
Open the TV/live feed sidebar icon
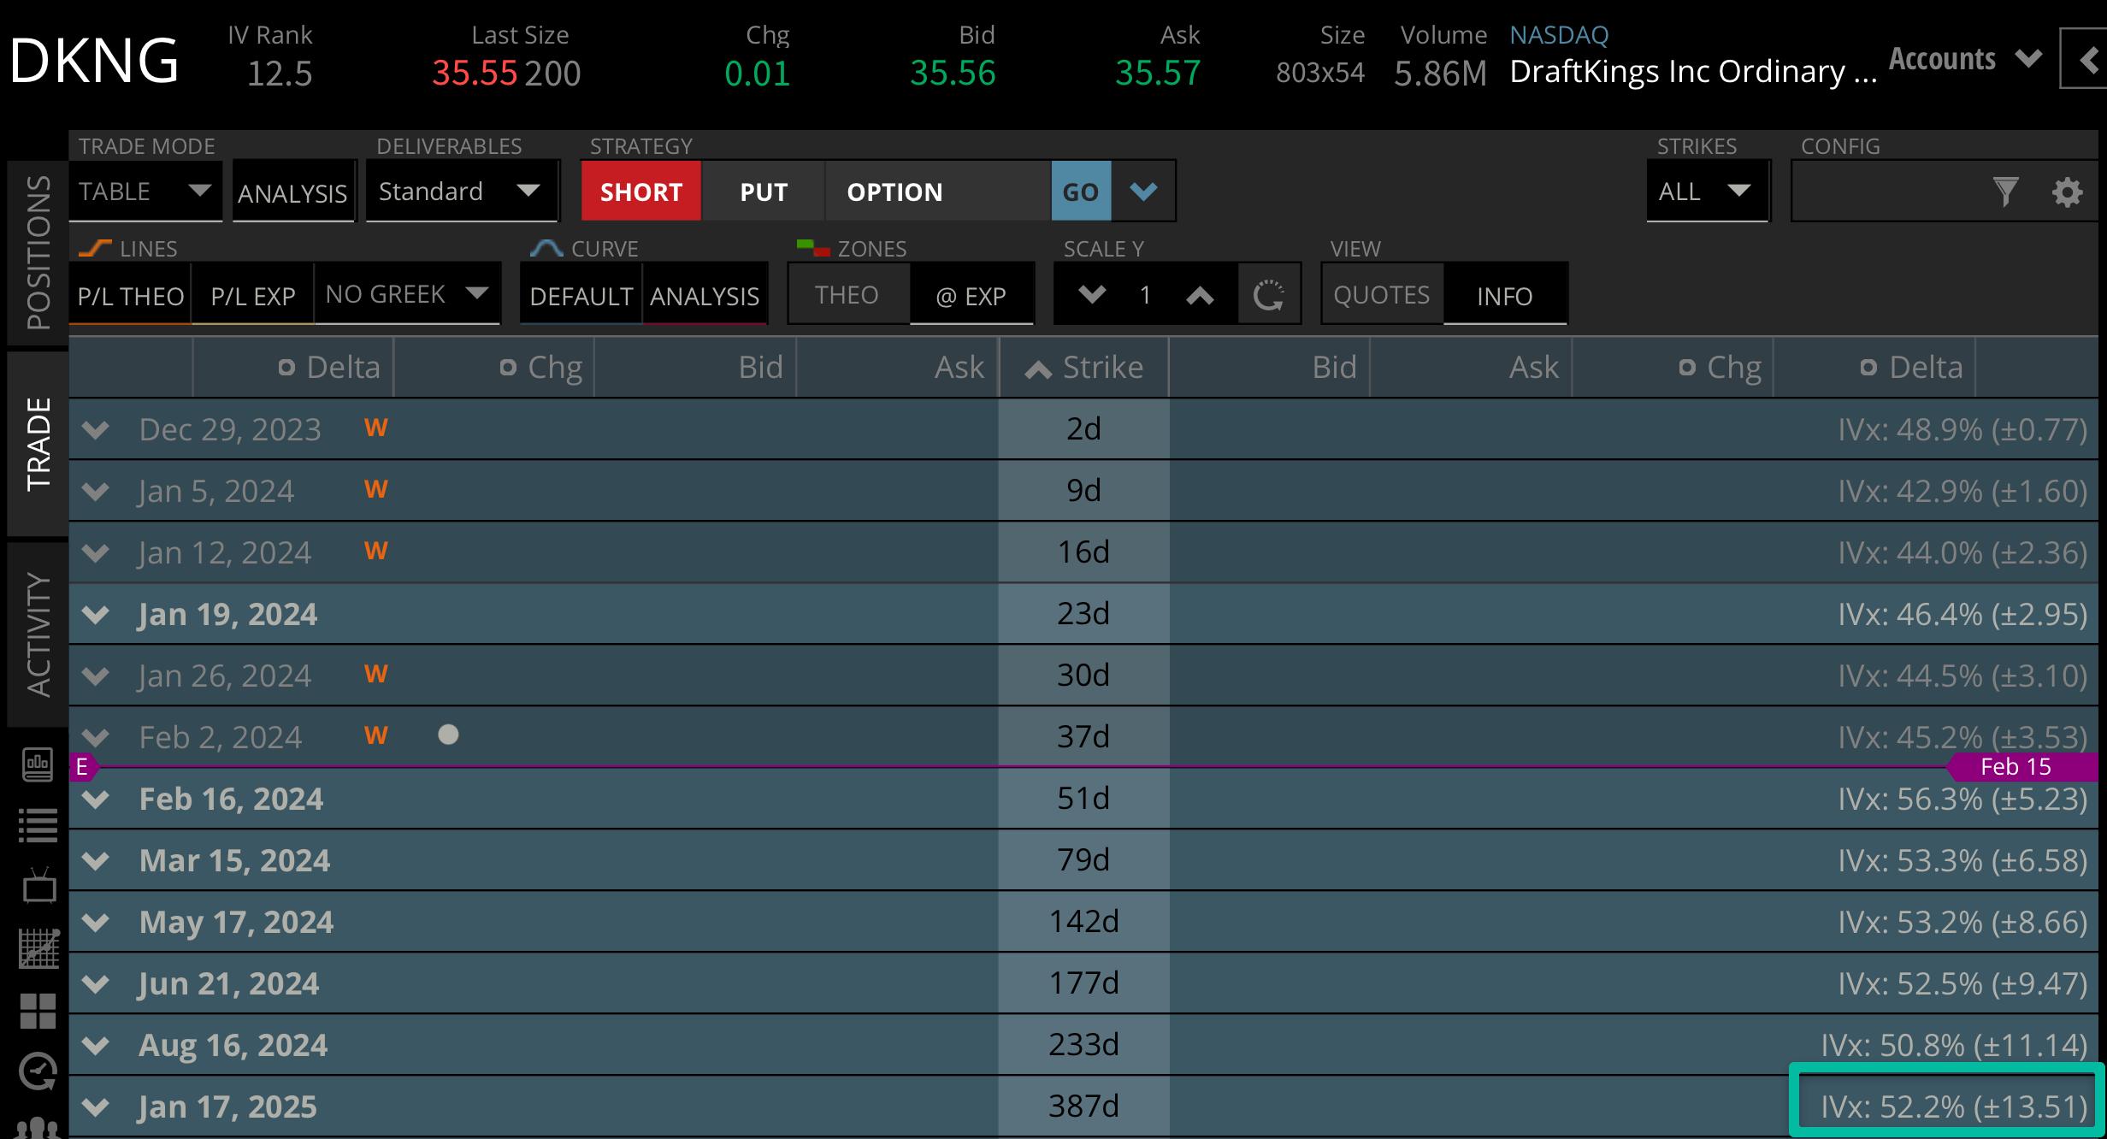38,887
